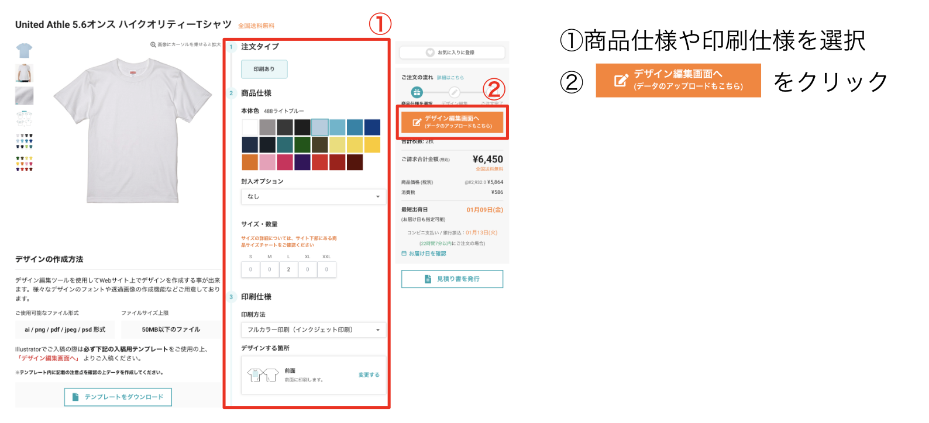View the size diagram thumbnail
This screenshot has width=929, height=423.
[25, 118]
